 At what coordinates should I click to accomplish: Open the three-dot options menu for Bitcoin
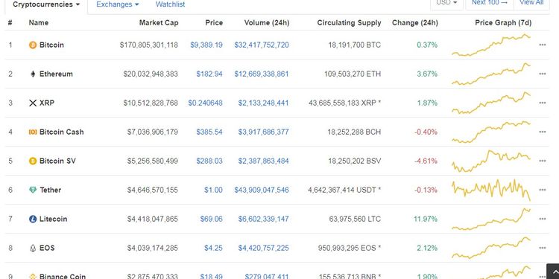[x=543, y=45]
